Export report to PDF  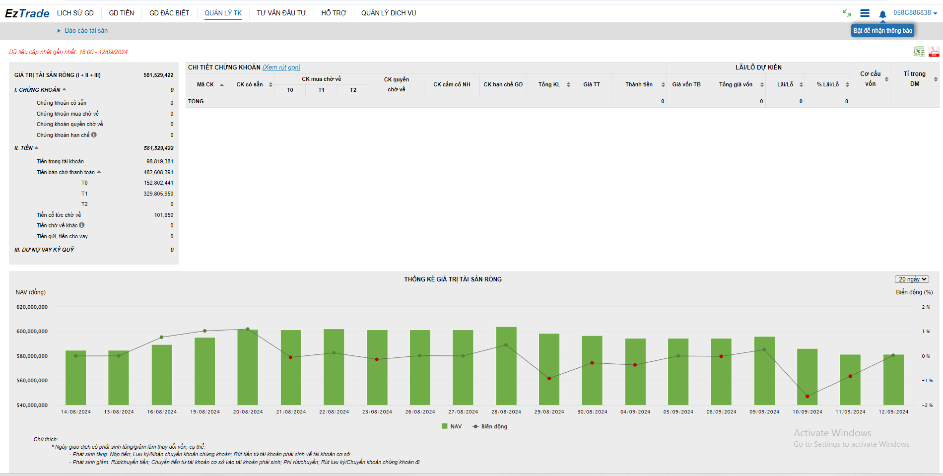coord(934,52)
